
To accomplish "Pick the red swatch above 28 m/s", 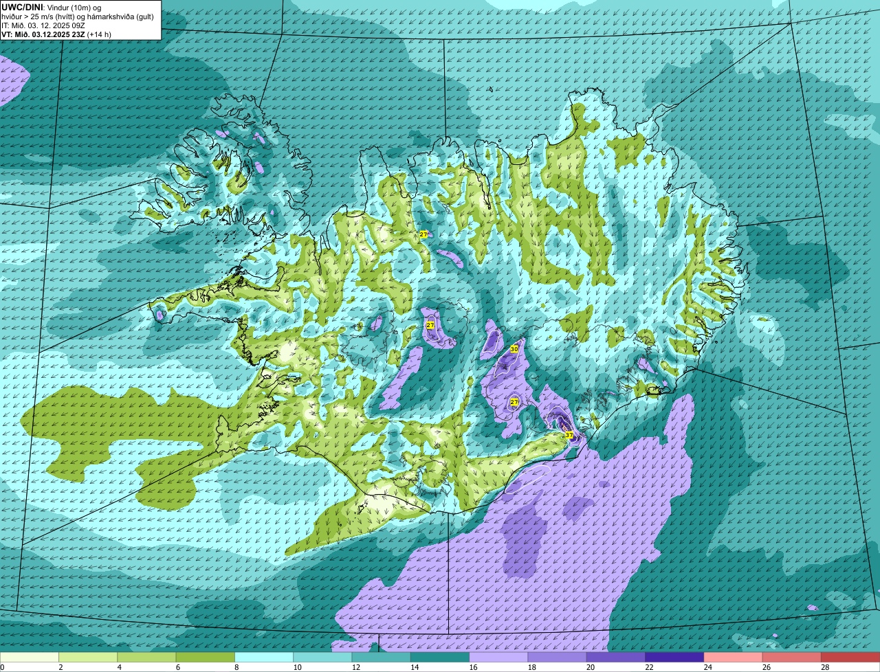I will (x=850, y=658).
